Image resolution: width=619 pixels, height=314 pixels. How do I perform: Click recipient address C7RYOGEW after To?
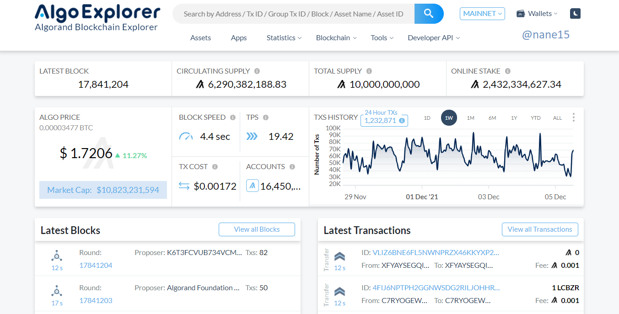point(468,300)
